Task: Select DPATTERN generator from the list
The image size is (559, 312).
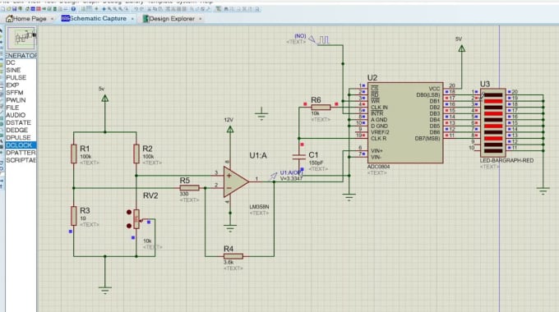Action: (21, 153)
